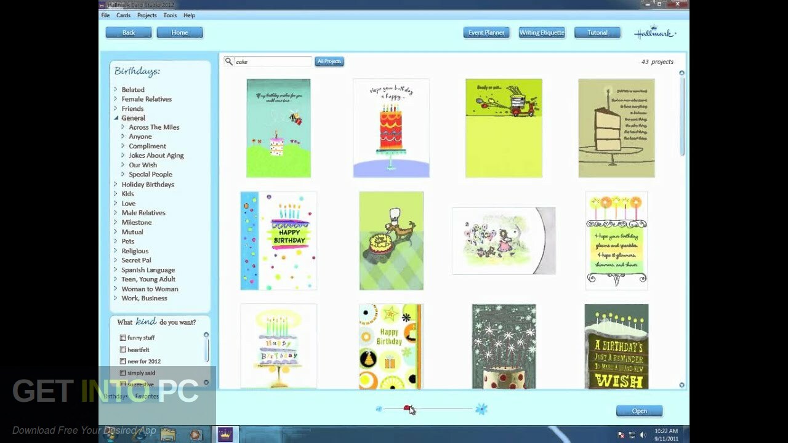
Task: Expand the Female Relatives category
Action: click(x=116, y=99)
